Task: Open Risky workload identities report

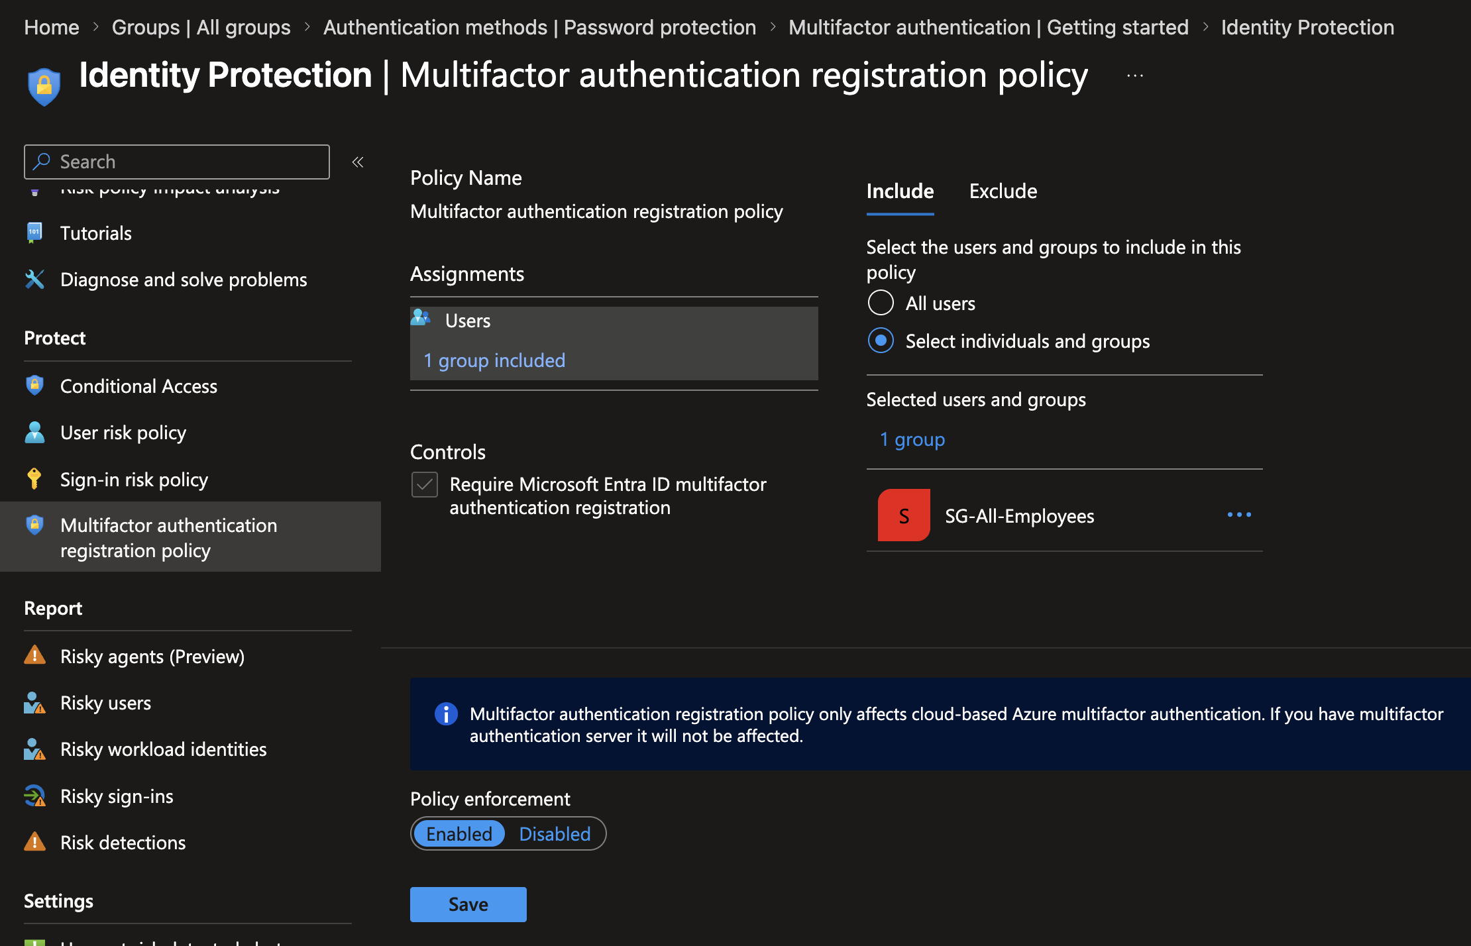Action: point(163,749)
